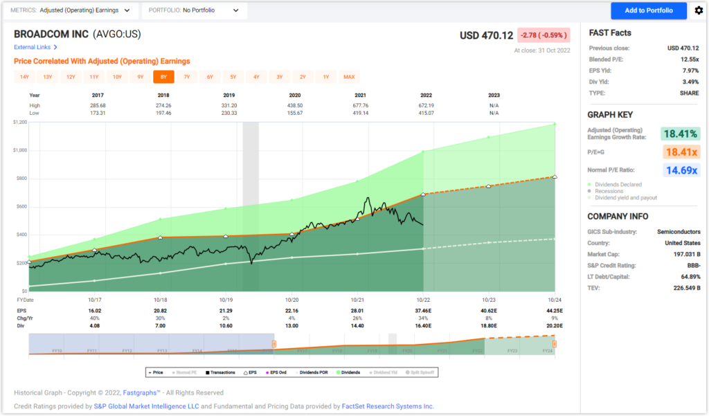Viewport: 709px width, 416px height.
Task: Toggle the green Dividends legend item
Action: (x=348, y=372)
